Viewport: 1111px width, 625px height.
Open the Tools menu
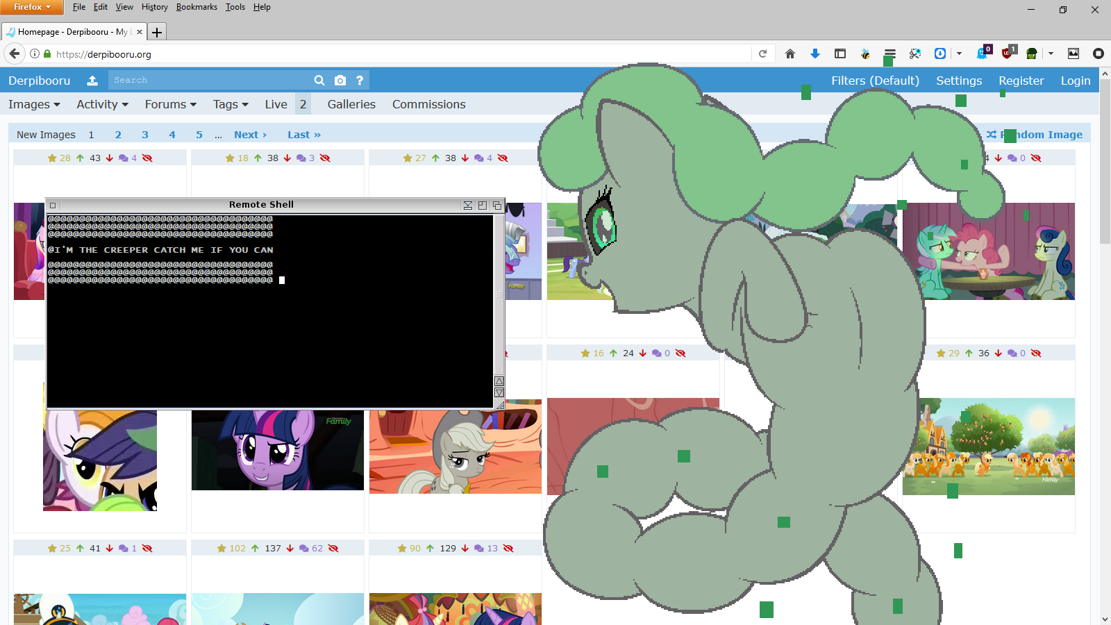click(x=235, y=7)
